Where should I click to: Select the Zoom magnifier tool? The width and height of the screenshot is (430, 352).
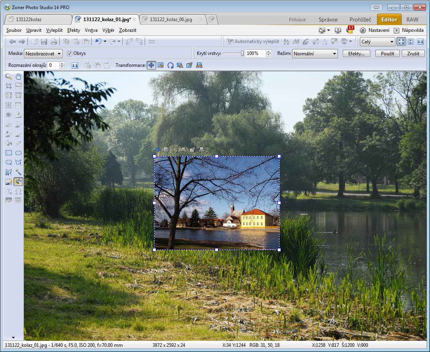(x=8, y=76)
